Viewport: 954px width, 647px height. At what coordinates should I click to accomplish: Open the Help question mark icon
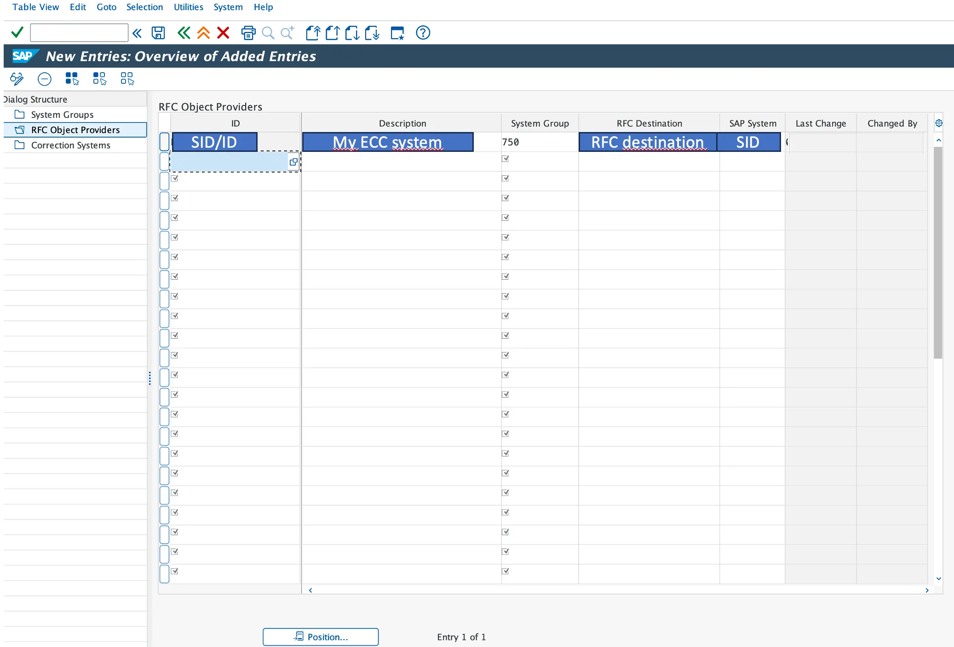coord(423,33)
